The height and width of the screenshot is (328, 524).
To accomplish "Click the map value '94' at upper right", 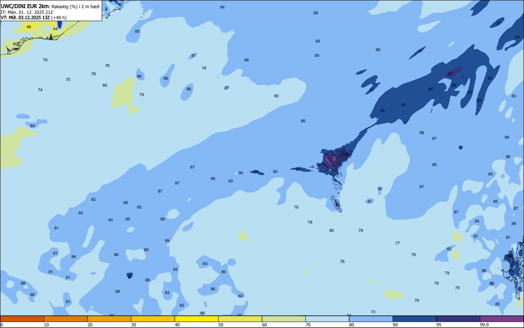I will coord(517,37).
